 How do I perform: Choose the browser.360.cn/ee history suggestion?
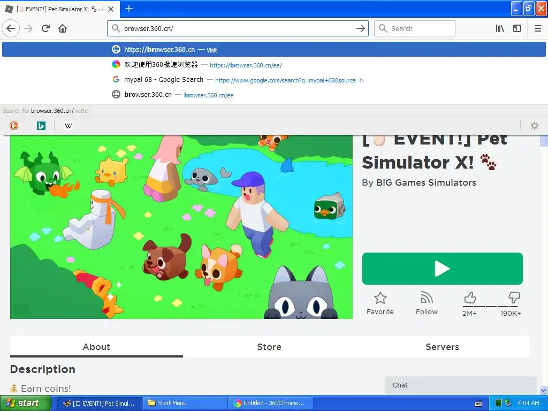[x=273, y=95]
